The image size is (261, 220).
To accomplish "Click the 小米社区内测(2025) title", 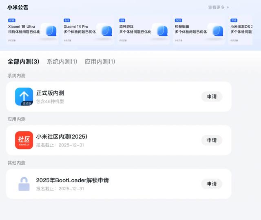I will pyautogui.click(x=62, y=137).
